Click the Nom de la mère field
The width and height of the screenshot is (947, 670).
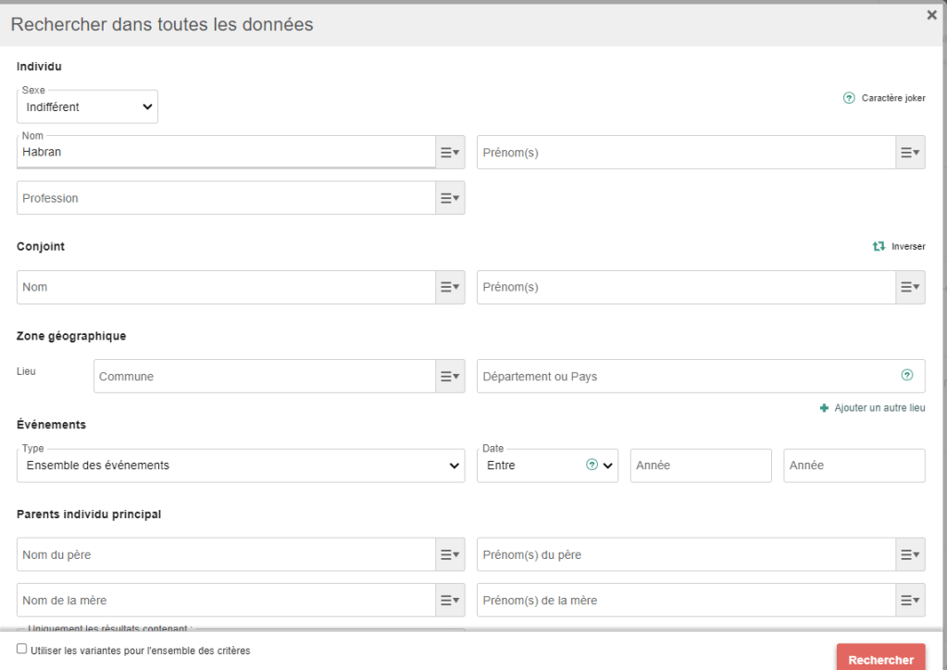226,601
